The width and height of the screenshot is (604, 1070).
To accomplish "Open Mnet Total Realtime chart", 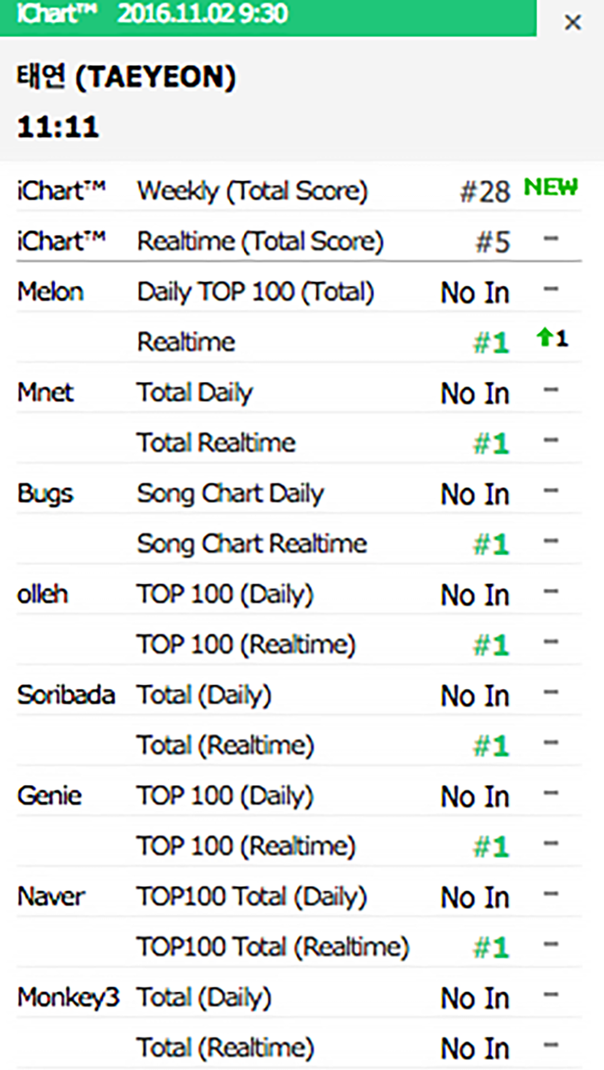I will pyautogui.click(x=216, y=443).
